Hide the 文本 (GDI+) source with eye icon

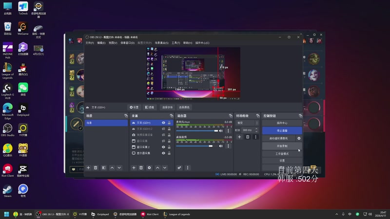(x=163, y=123)
